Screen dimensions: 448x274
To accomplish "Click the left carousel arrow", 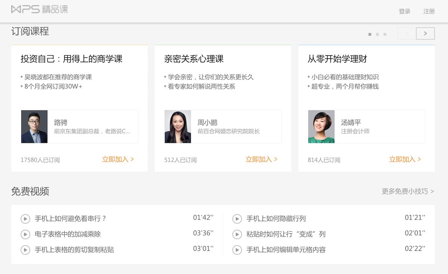I will 407,33.
